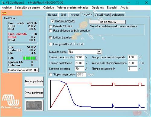Click the Udc value 54.0 V

click(x=31, y=47)
